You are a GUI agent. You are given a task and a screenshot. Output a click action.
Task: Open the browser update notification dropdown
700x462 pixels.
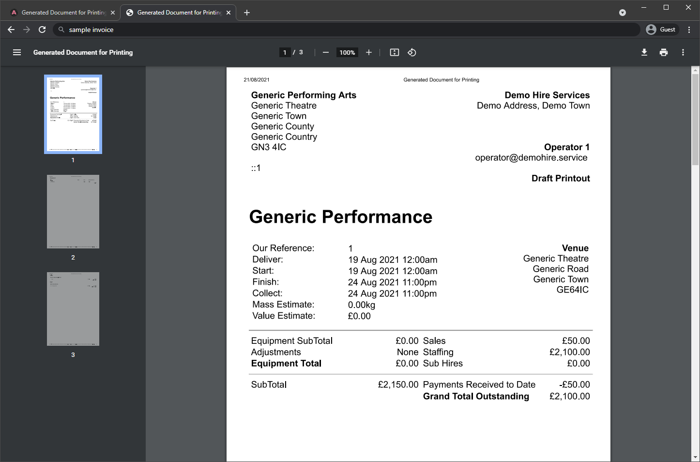point(623,12)
